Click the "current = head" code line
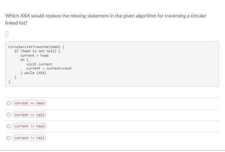The image size is (225, 152). [x=35, y=56]
